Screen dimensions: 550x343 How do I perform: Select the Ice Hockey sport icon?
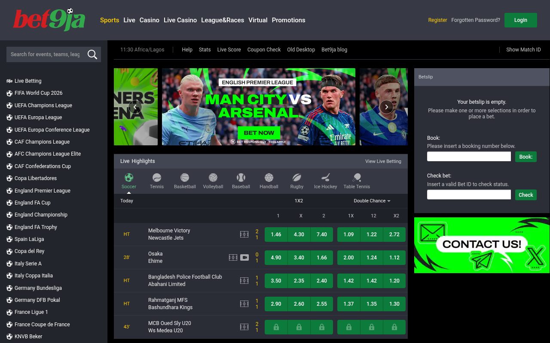pos(325,178)
